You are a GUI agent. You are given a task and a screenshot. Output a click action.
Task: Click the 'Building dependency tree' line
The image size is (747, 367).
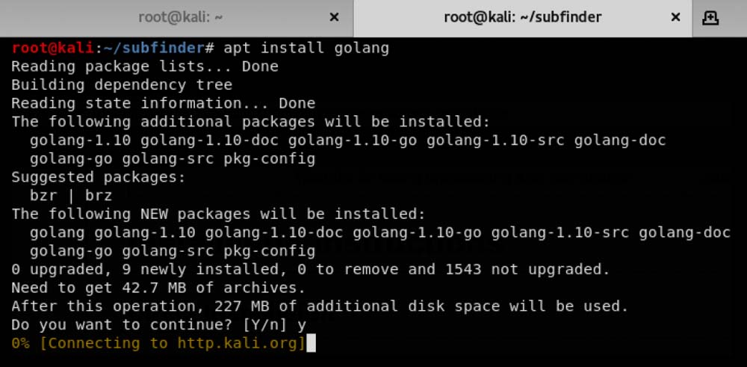(x=121, y=84)
